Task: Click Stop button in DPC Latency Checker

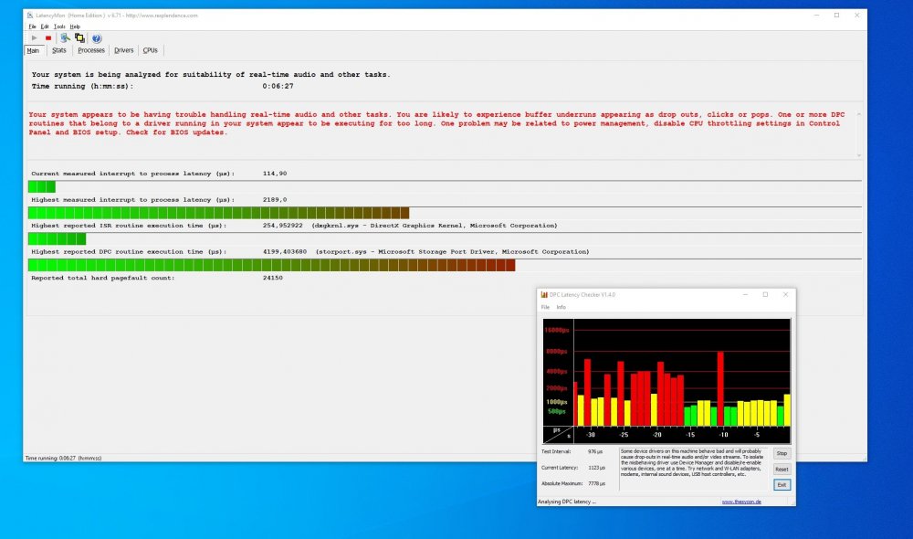Action: [x=782, y=453]
